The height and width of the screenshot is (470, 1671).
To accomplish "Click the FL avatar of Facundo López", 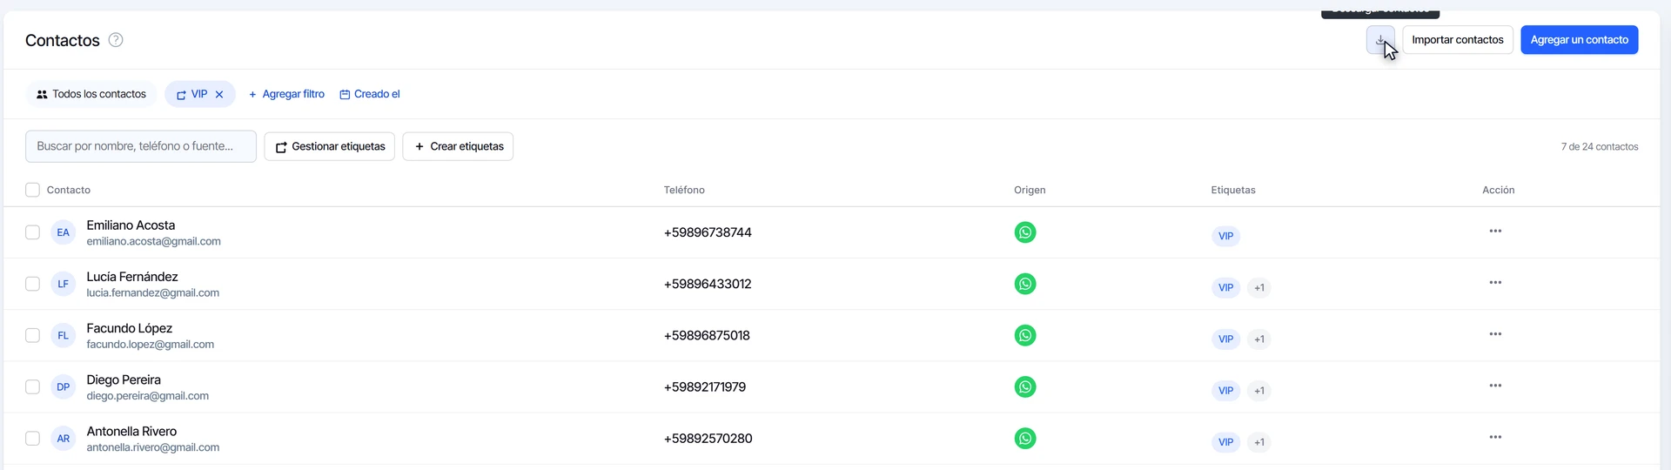I will coord(64,335).
